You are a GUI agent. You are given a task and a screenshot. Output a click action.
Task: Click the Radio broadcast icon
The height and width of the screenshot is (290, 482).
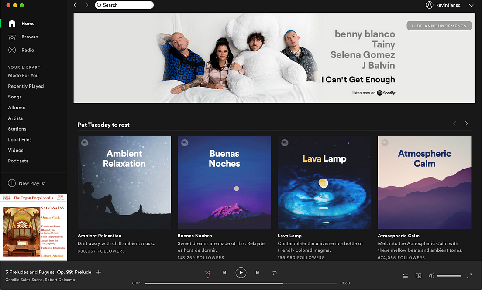pos(12,50)
